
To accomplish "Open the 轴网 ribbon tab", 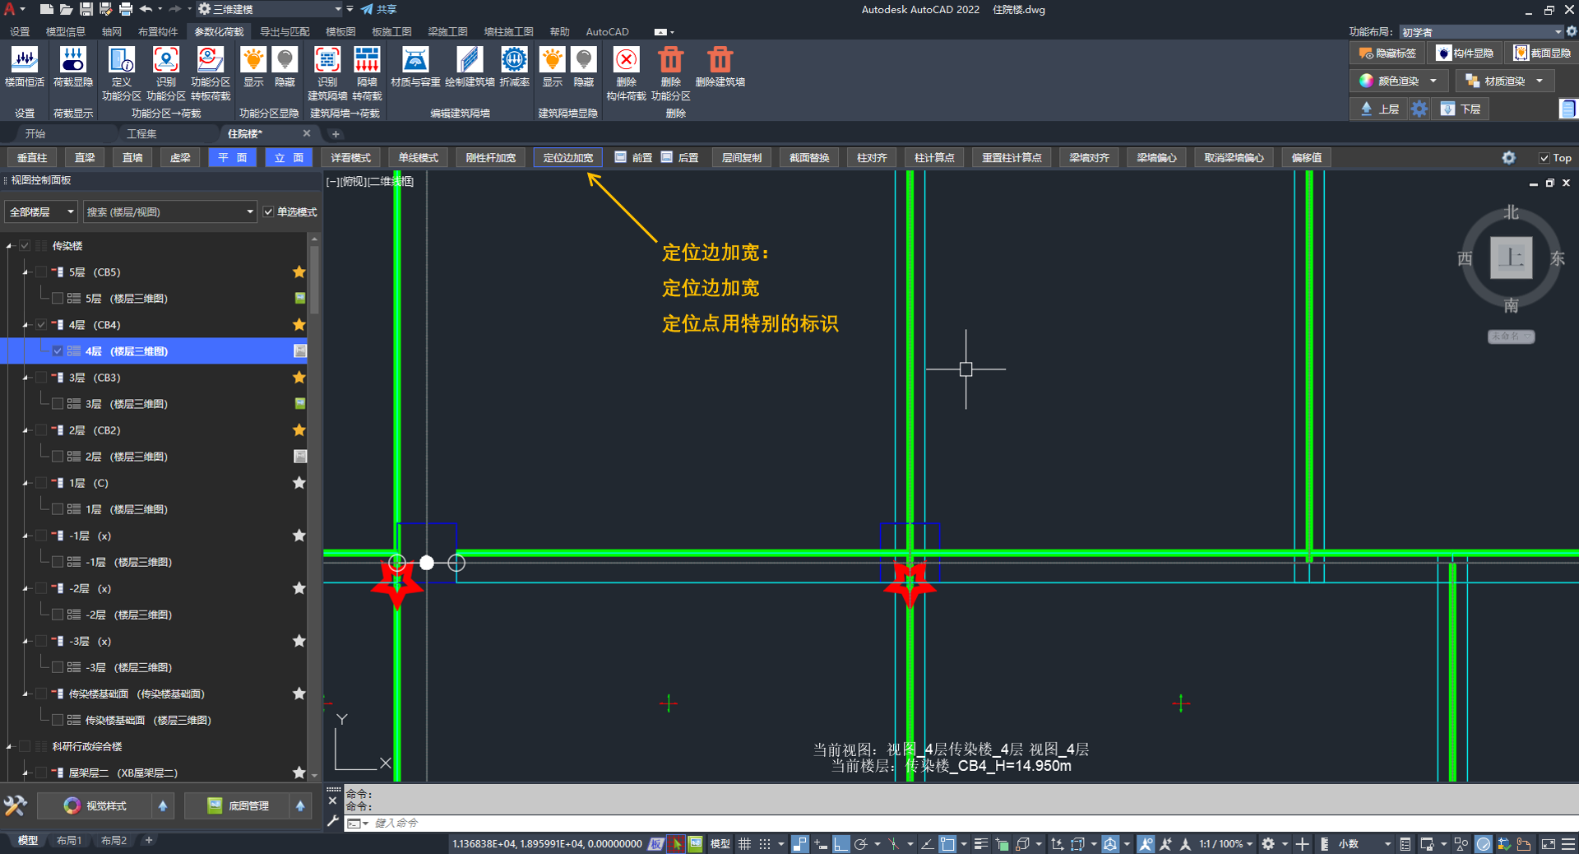I will point(112,31).
